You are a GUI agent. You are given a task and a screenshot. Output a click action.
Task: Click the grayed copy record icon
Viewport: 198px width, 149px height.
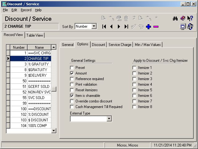tap(104, 18)
